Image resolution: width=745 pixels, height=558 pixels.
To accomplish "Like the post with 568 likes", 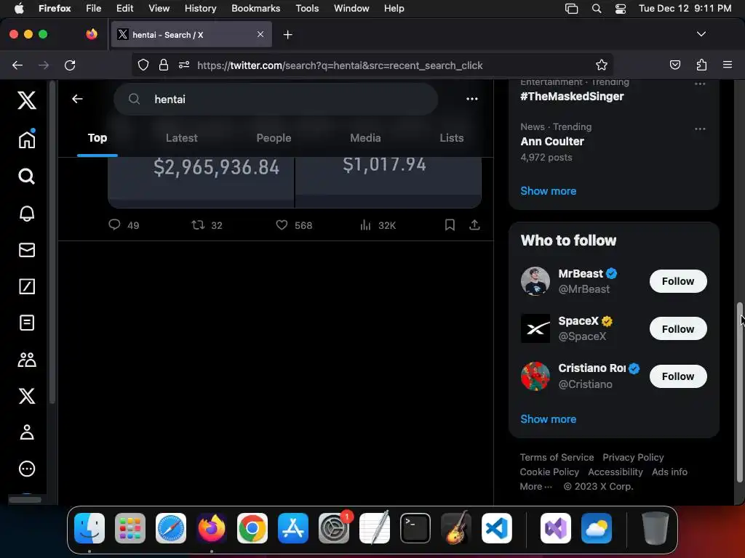I will (282, 225).
